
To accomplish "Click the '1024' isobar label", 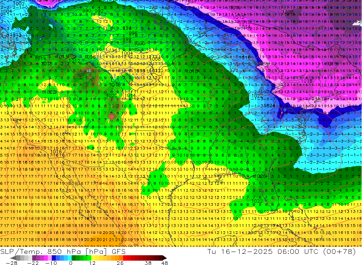I will pyautogui.click(x=269, y=106).
